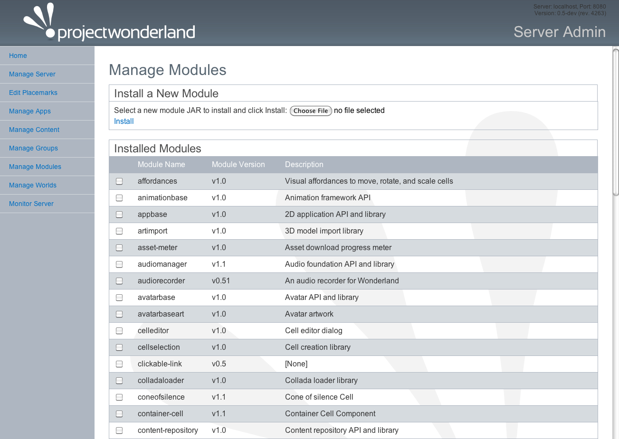Check the affordances module checkbox

(x=119, y=181)
